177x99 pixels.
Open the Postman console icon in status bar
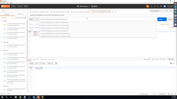tap(8, 94)
